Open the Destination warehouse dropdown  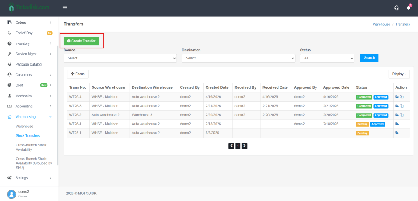coord(238,58)
